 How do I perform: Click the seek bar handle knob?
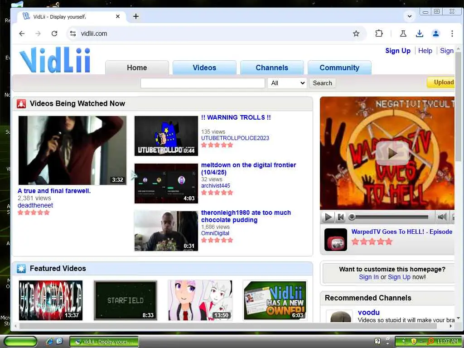tap(352, 217)
